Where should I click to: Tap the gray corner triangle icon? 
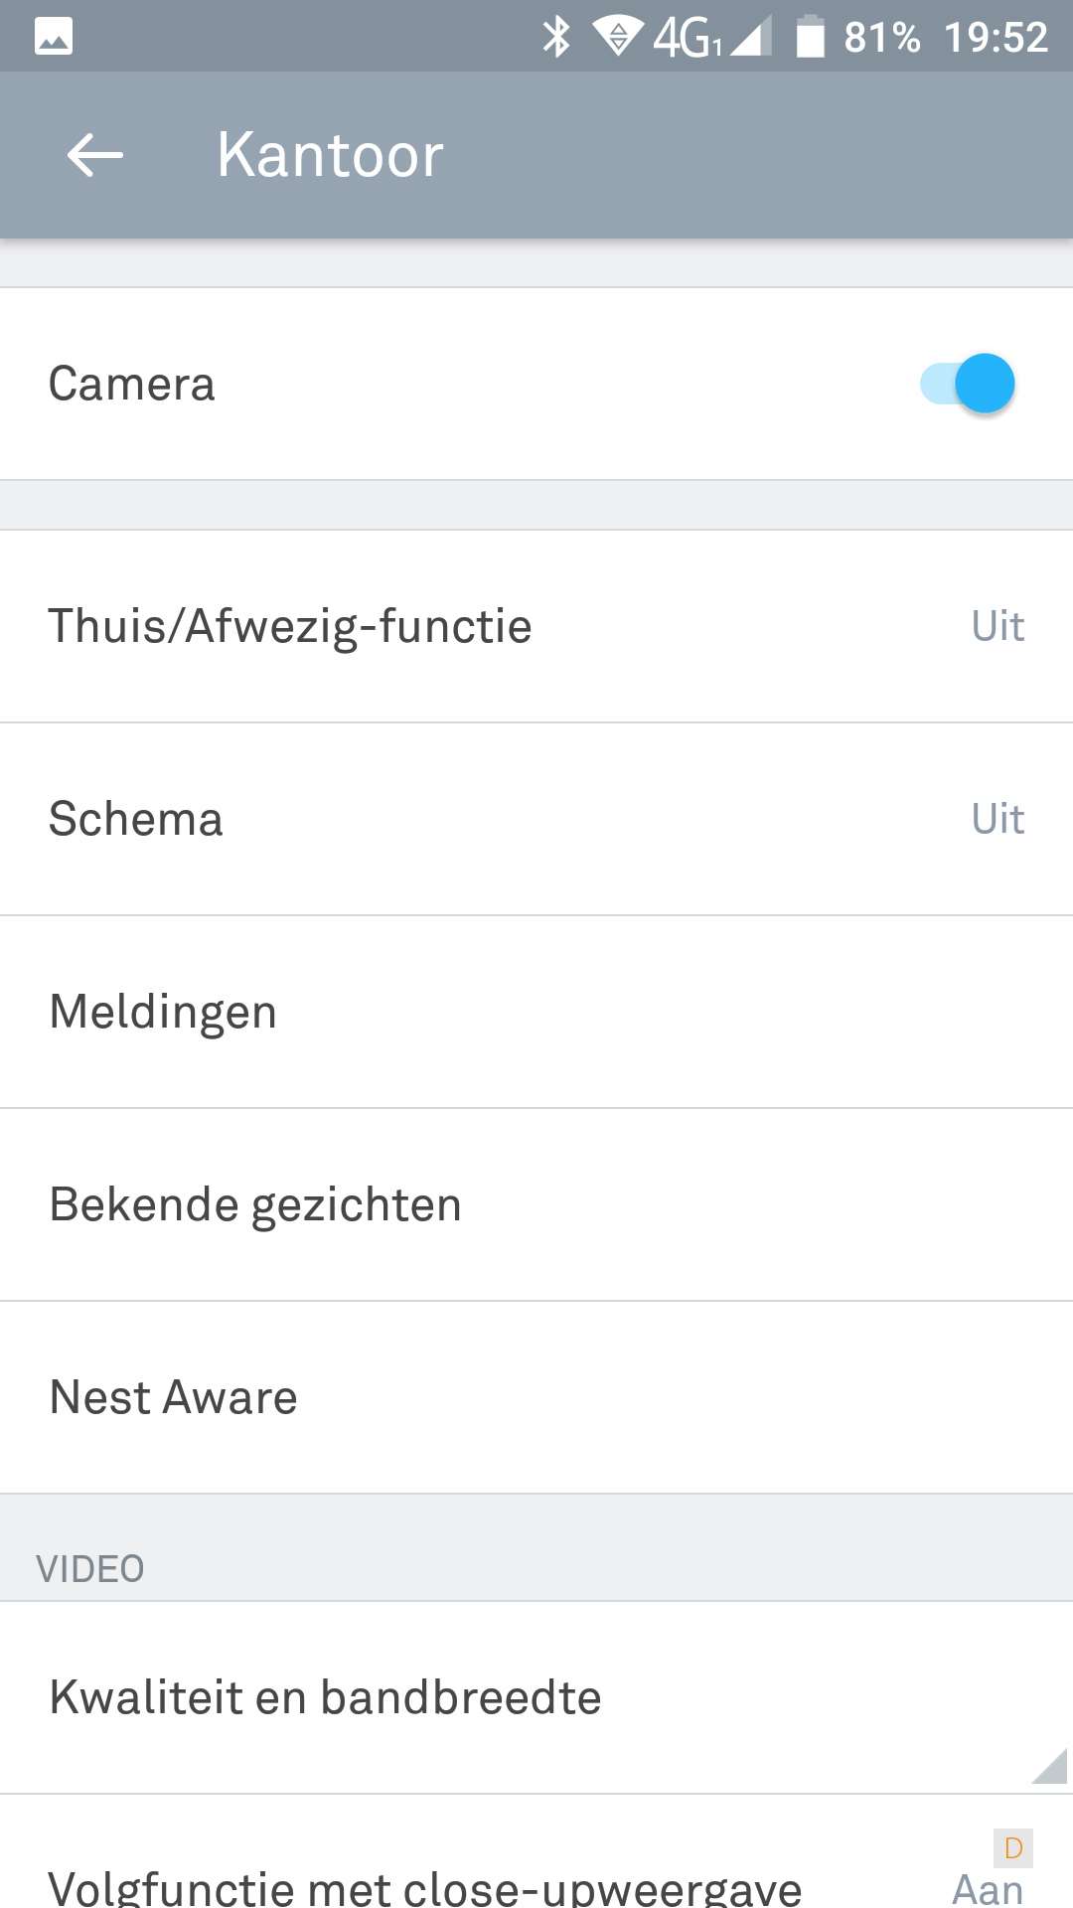[1051, 1767]
